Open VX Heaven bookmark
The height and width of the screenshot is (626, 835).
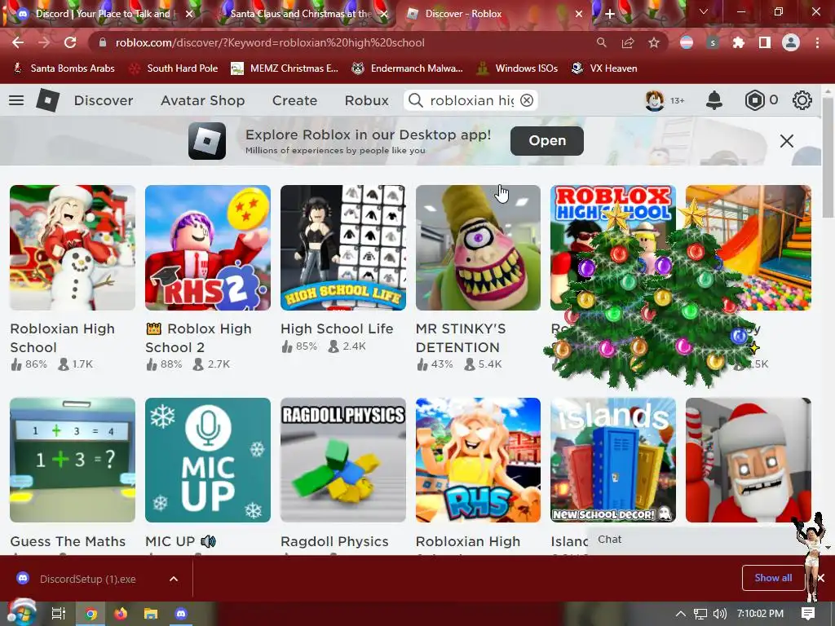[x=604, y=68]
